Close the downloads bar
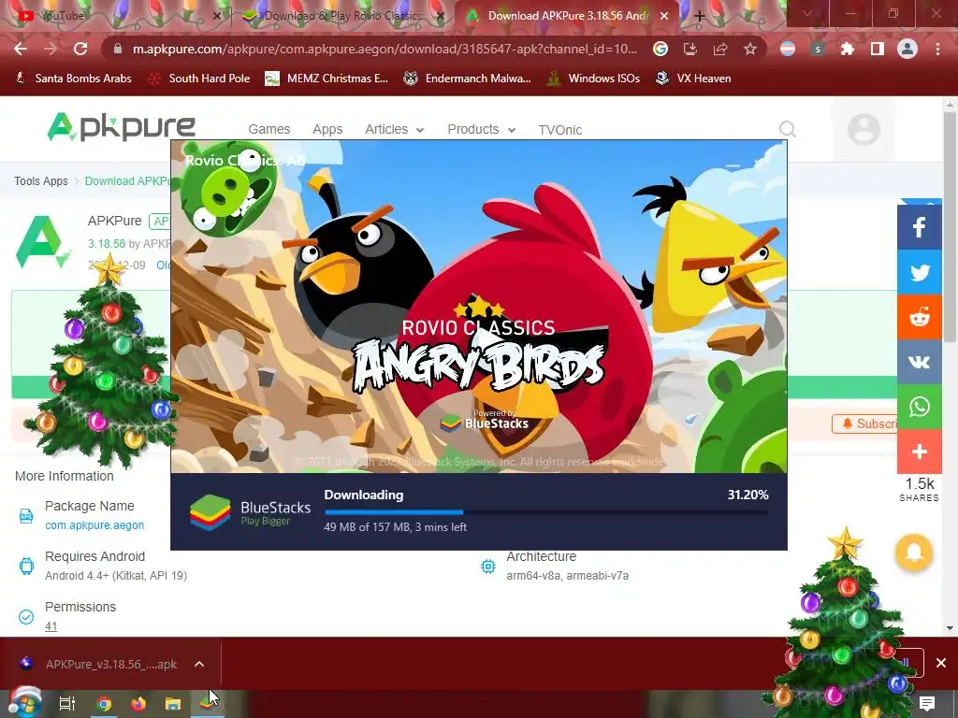 (941, 663)
